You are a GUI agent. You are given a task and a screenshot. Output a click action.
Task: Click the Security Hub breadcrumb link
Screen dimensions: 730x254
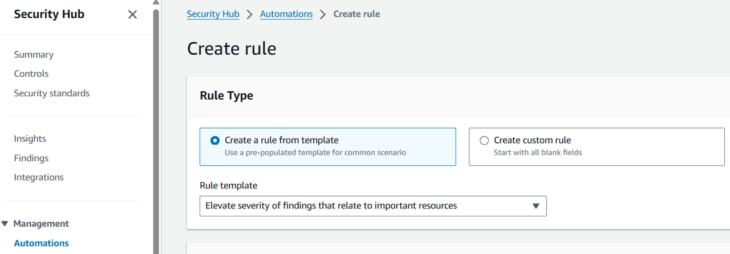(213, 14)
